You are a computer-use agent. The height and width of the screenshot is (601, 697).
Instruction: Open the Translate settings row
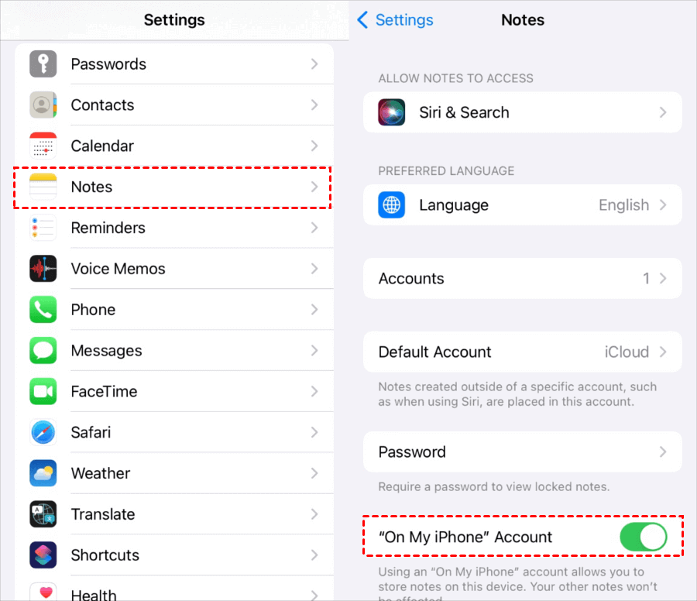pyautogui.click(x=173, y=514)
